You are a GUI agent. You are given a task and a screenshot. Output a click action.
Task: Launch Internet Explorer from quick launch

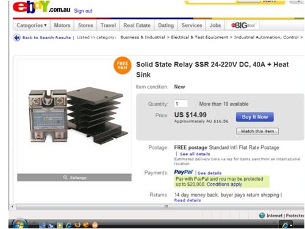pos(69,225)
